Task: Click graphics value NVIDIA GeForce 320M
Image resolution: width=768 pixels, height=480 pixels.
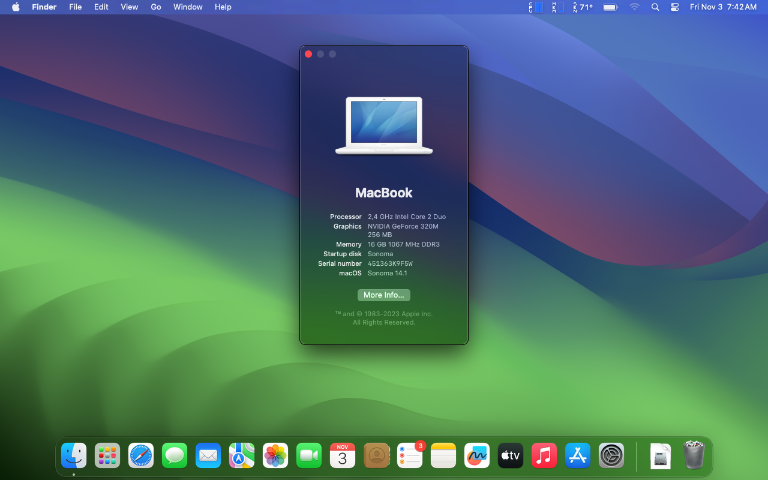Action: pyautogui.click(x=403, y=226)
